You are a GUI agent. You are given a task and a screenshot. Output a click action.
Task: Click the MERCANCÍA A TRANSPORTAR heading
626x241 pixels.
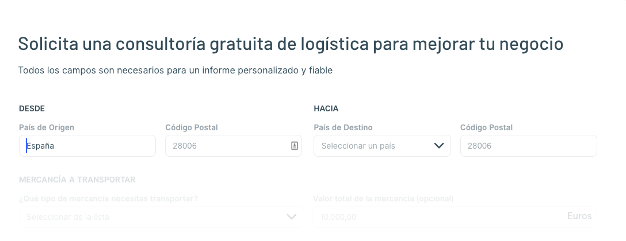(x=78, y=180)
